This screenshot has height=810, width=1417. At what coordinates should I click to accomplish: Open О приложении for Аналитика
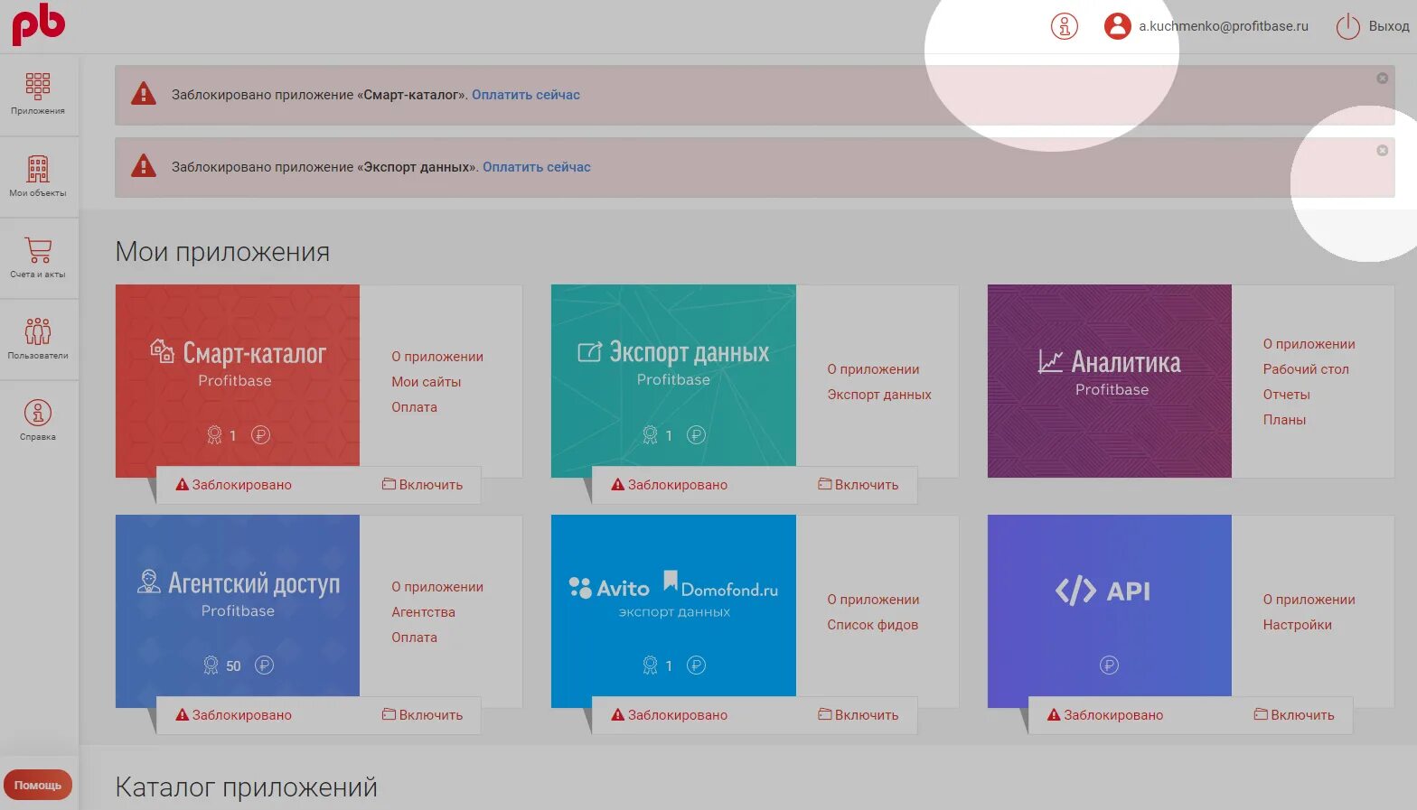click(1309, 344)
